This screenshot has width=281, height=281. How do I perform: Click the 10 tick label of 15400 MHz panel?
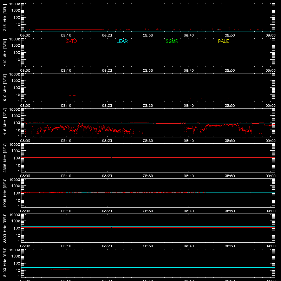tap(18, 270)
